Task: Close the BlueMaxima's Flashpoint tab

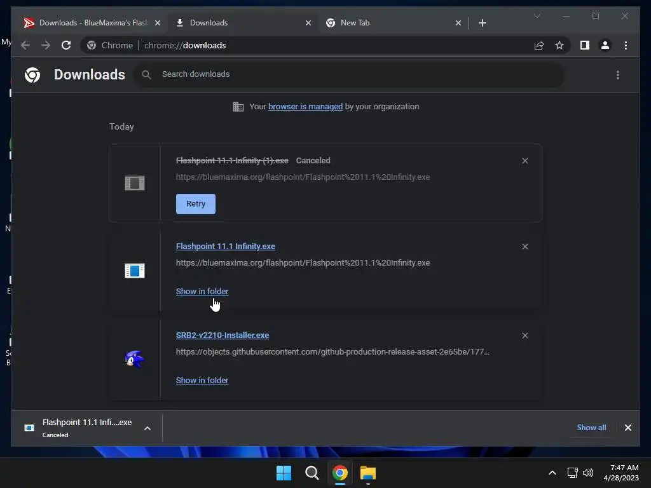Action: [x=158, y=23]
